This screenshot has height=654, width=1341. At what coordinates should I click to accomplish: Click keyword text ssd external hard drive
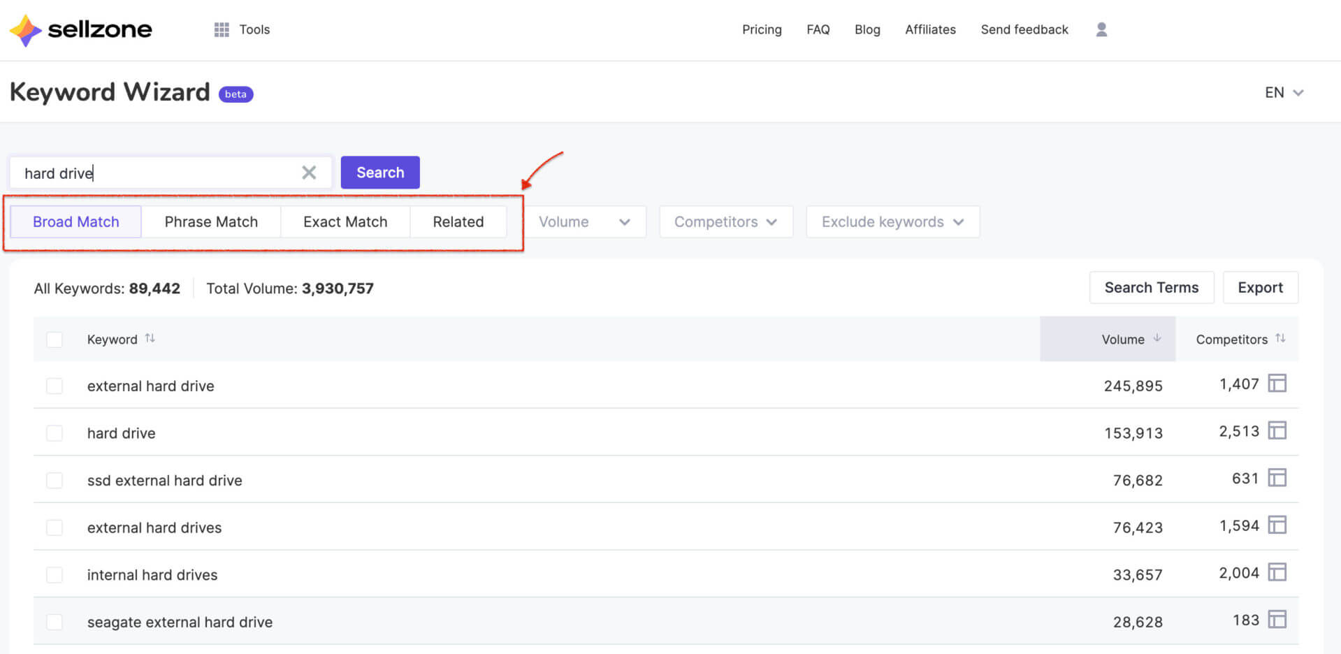165,480
